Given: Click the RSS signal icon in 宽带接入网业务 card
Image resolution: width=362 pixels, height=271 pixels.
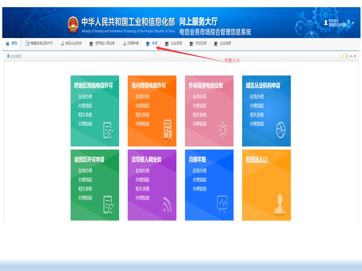Looking at the screenshot, I should click(x=167, y=204).
